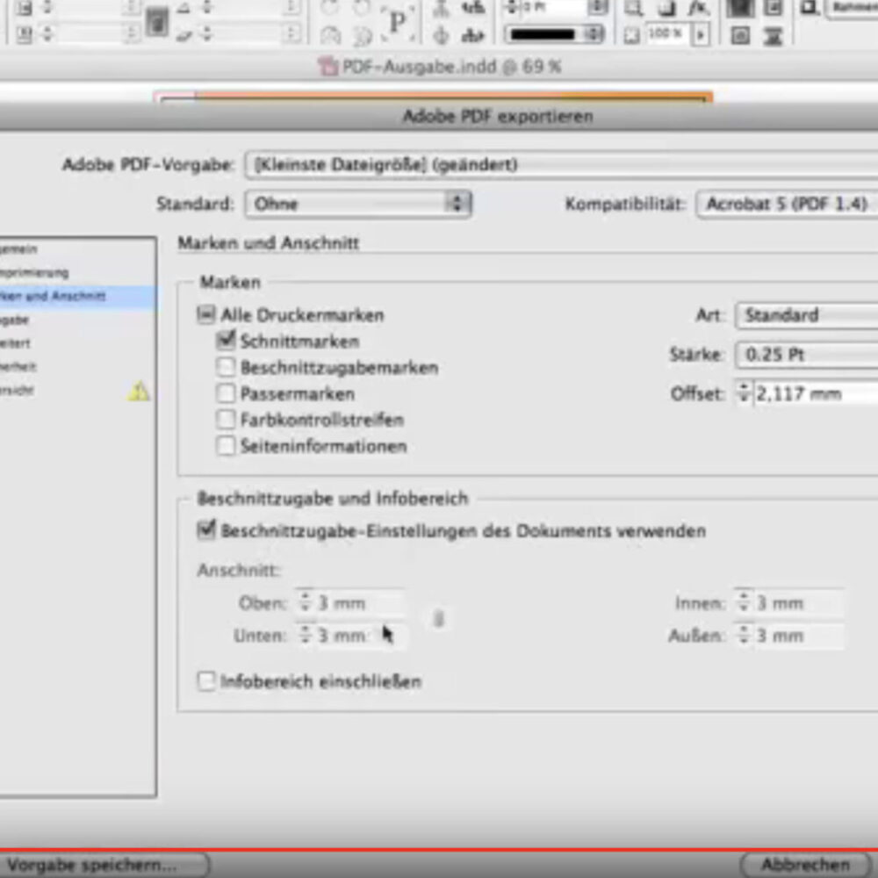Screen dimensions: 878x878
Task: Click the flip horizontal icon
Action: pos(331,36)
